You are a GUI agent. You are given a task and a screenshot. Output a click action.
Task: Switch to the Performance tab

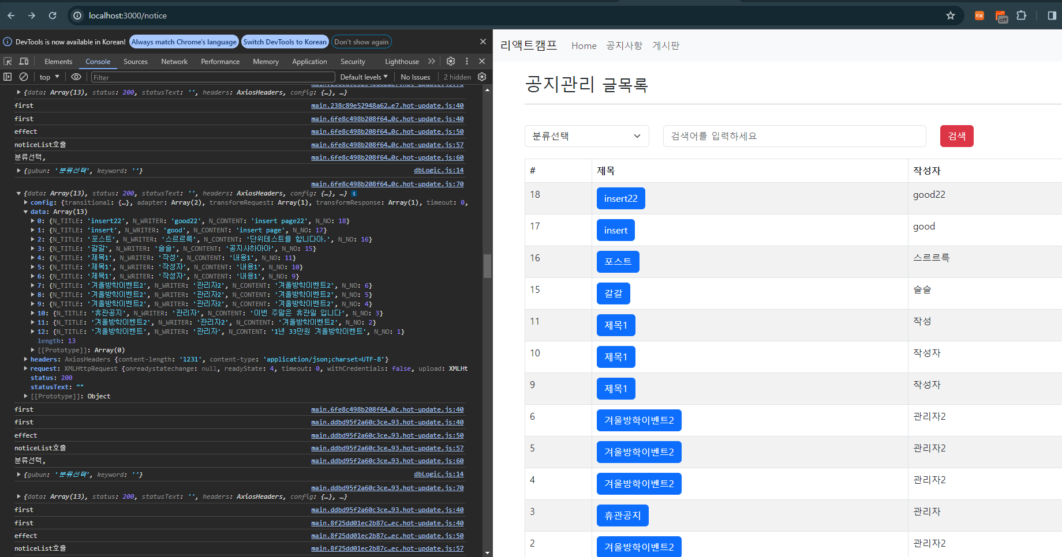coord(220,62)
